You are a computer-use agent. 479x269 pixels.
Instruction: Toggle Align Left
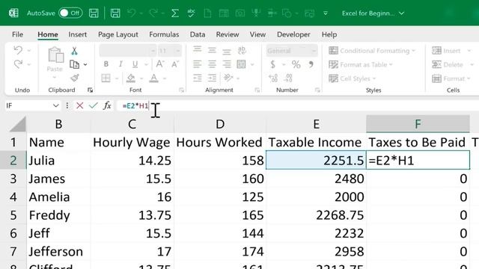[x=197, y=64]
